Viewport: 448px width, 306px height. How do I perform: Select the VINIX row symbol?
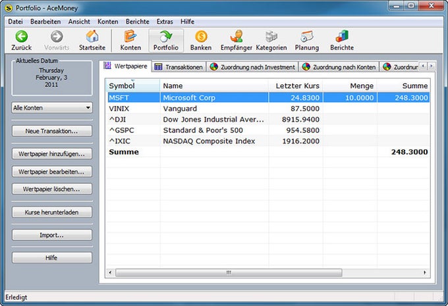[119, 109]
